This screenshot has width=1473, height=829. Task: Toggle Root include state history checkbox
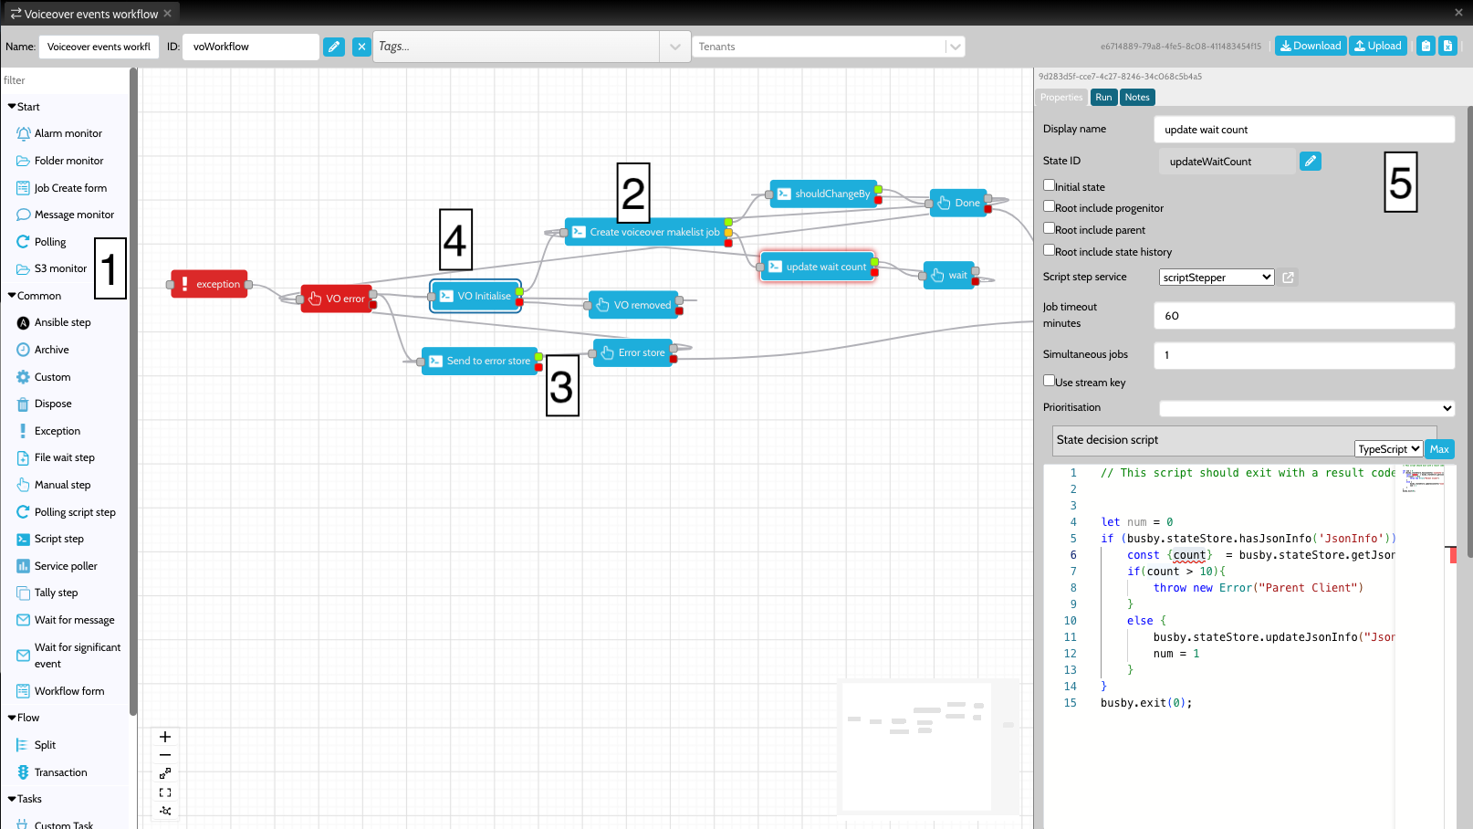[x=1049, y=251]
